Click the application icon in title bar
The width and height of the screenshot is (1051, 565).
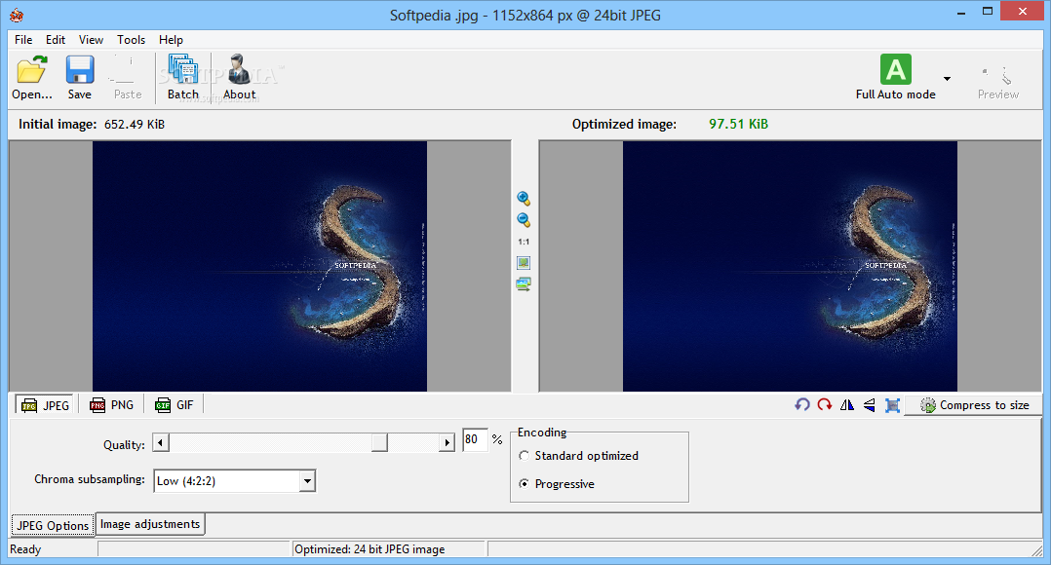(17, 14)
